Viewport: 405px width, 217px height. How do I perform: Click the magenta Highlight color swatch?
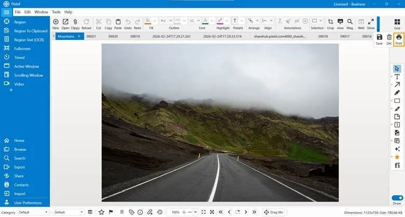coord(220,21)
